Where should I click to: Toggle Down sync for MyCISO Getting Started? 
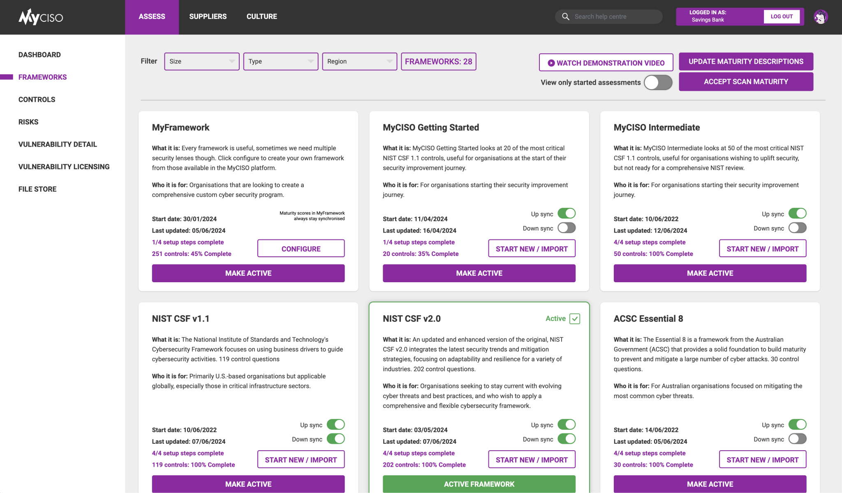tap(567, 228)
